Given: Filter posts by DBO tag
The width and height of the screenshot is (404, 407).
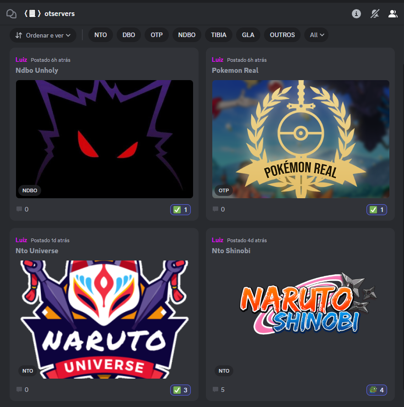Looking at the screenshot, I should pyautogui.click(x=129, y=35).
